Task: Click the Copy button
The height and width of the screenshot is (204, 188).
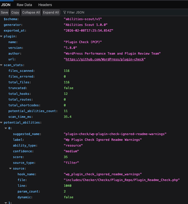Action: pyautogui.click(x=15, y=12)
